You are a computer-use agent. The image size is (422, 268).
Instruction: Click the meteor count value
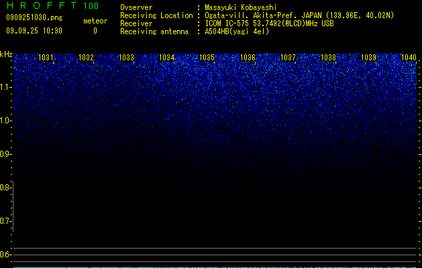tap(95, 31)
